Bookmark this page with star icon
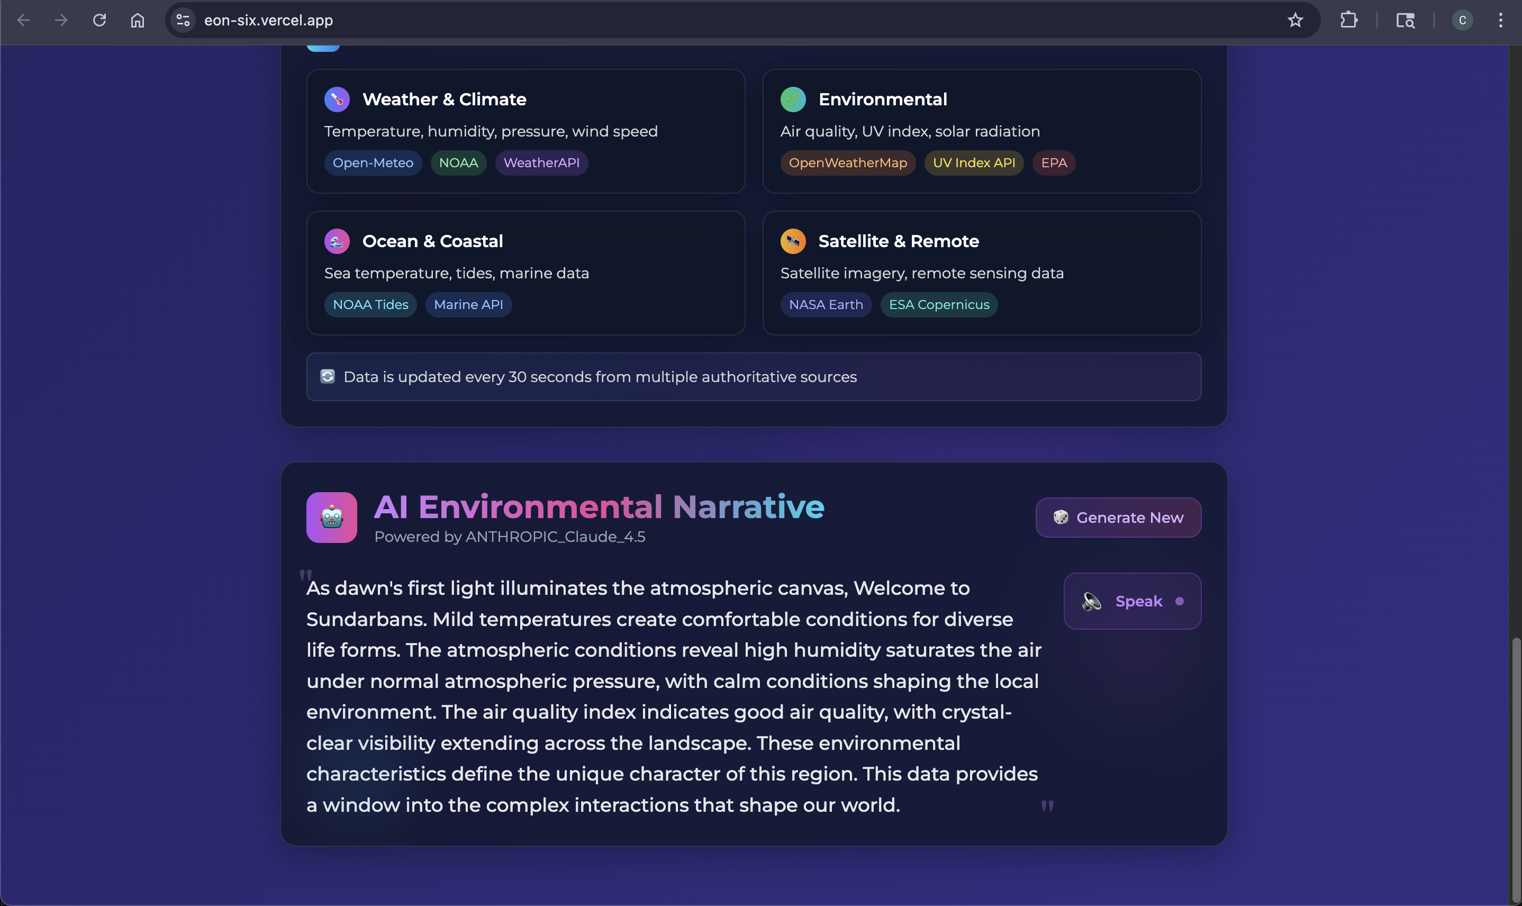 (x=1295, y=20)
